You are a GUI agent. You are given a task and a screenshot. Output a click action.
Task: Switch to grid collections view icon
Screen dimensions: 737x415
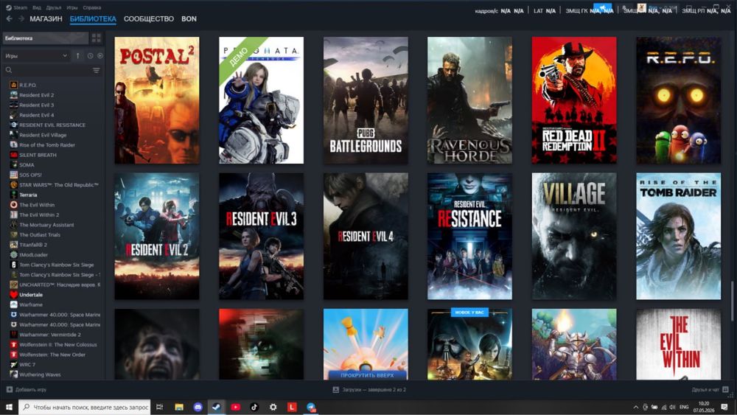coord(97,38)
